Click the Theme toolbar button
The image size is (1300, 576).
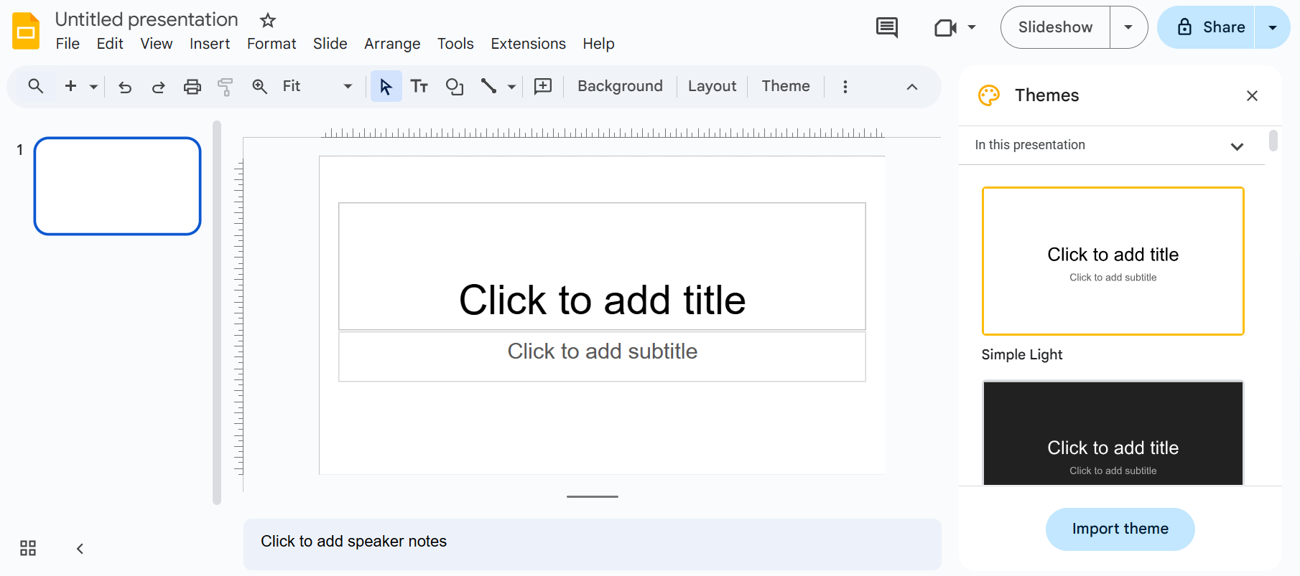(x=786, y=86)
